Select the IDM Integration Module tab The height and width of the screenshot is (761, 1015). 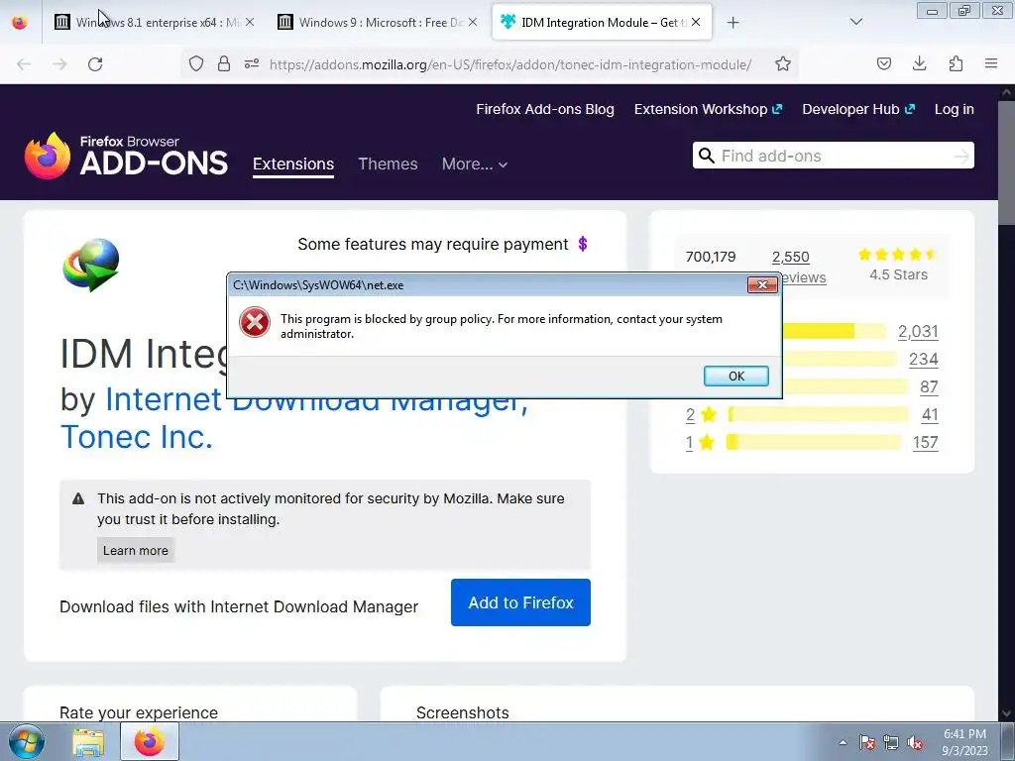[602, 22]
